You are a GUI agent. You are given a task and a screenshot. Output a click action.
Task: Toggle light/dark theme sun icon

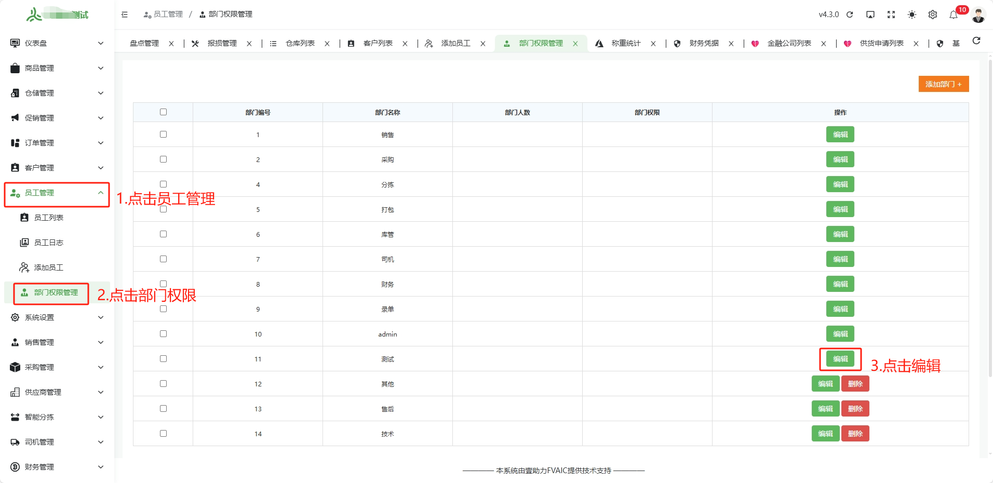click(x=912, y=15)
